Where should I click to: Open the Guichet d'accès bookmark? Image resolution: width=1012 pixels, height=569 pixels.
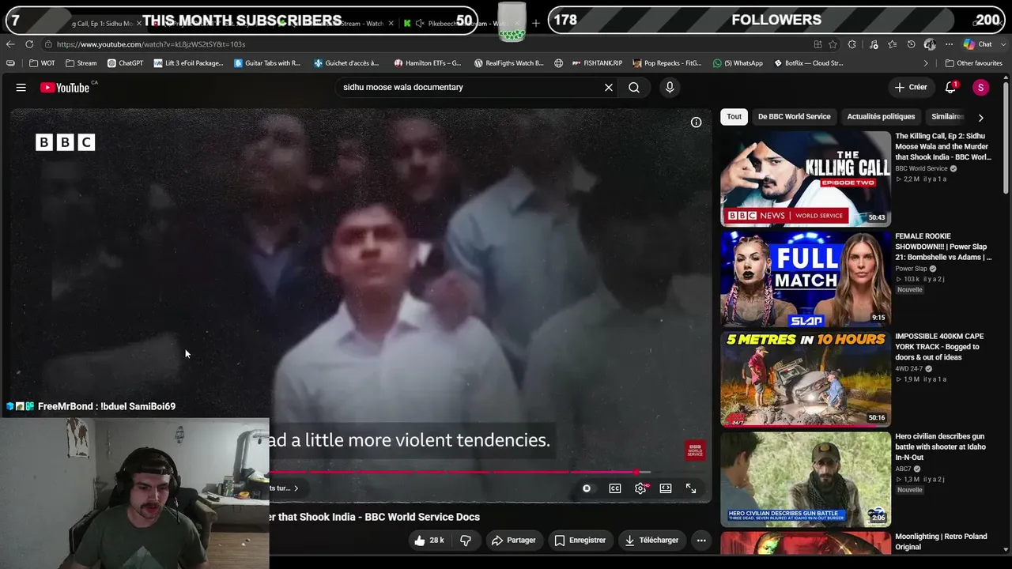pyautogui.click(x=347, y=63)
